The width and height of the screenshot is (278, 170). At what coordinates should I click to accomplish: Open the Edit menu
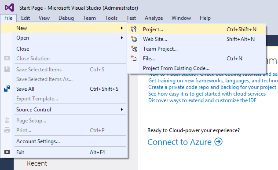[x=26, y=18]
